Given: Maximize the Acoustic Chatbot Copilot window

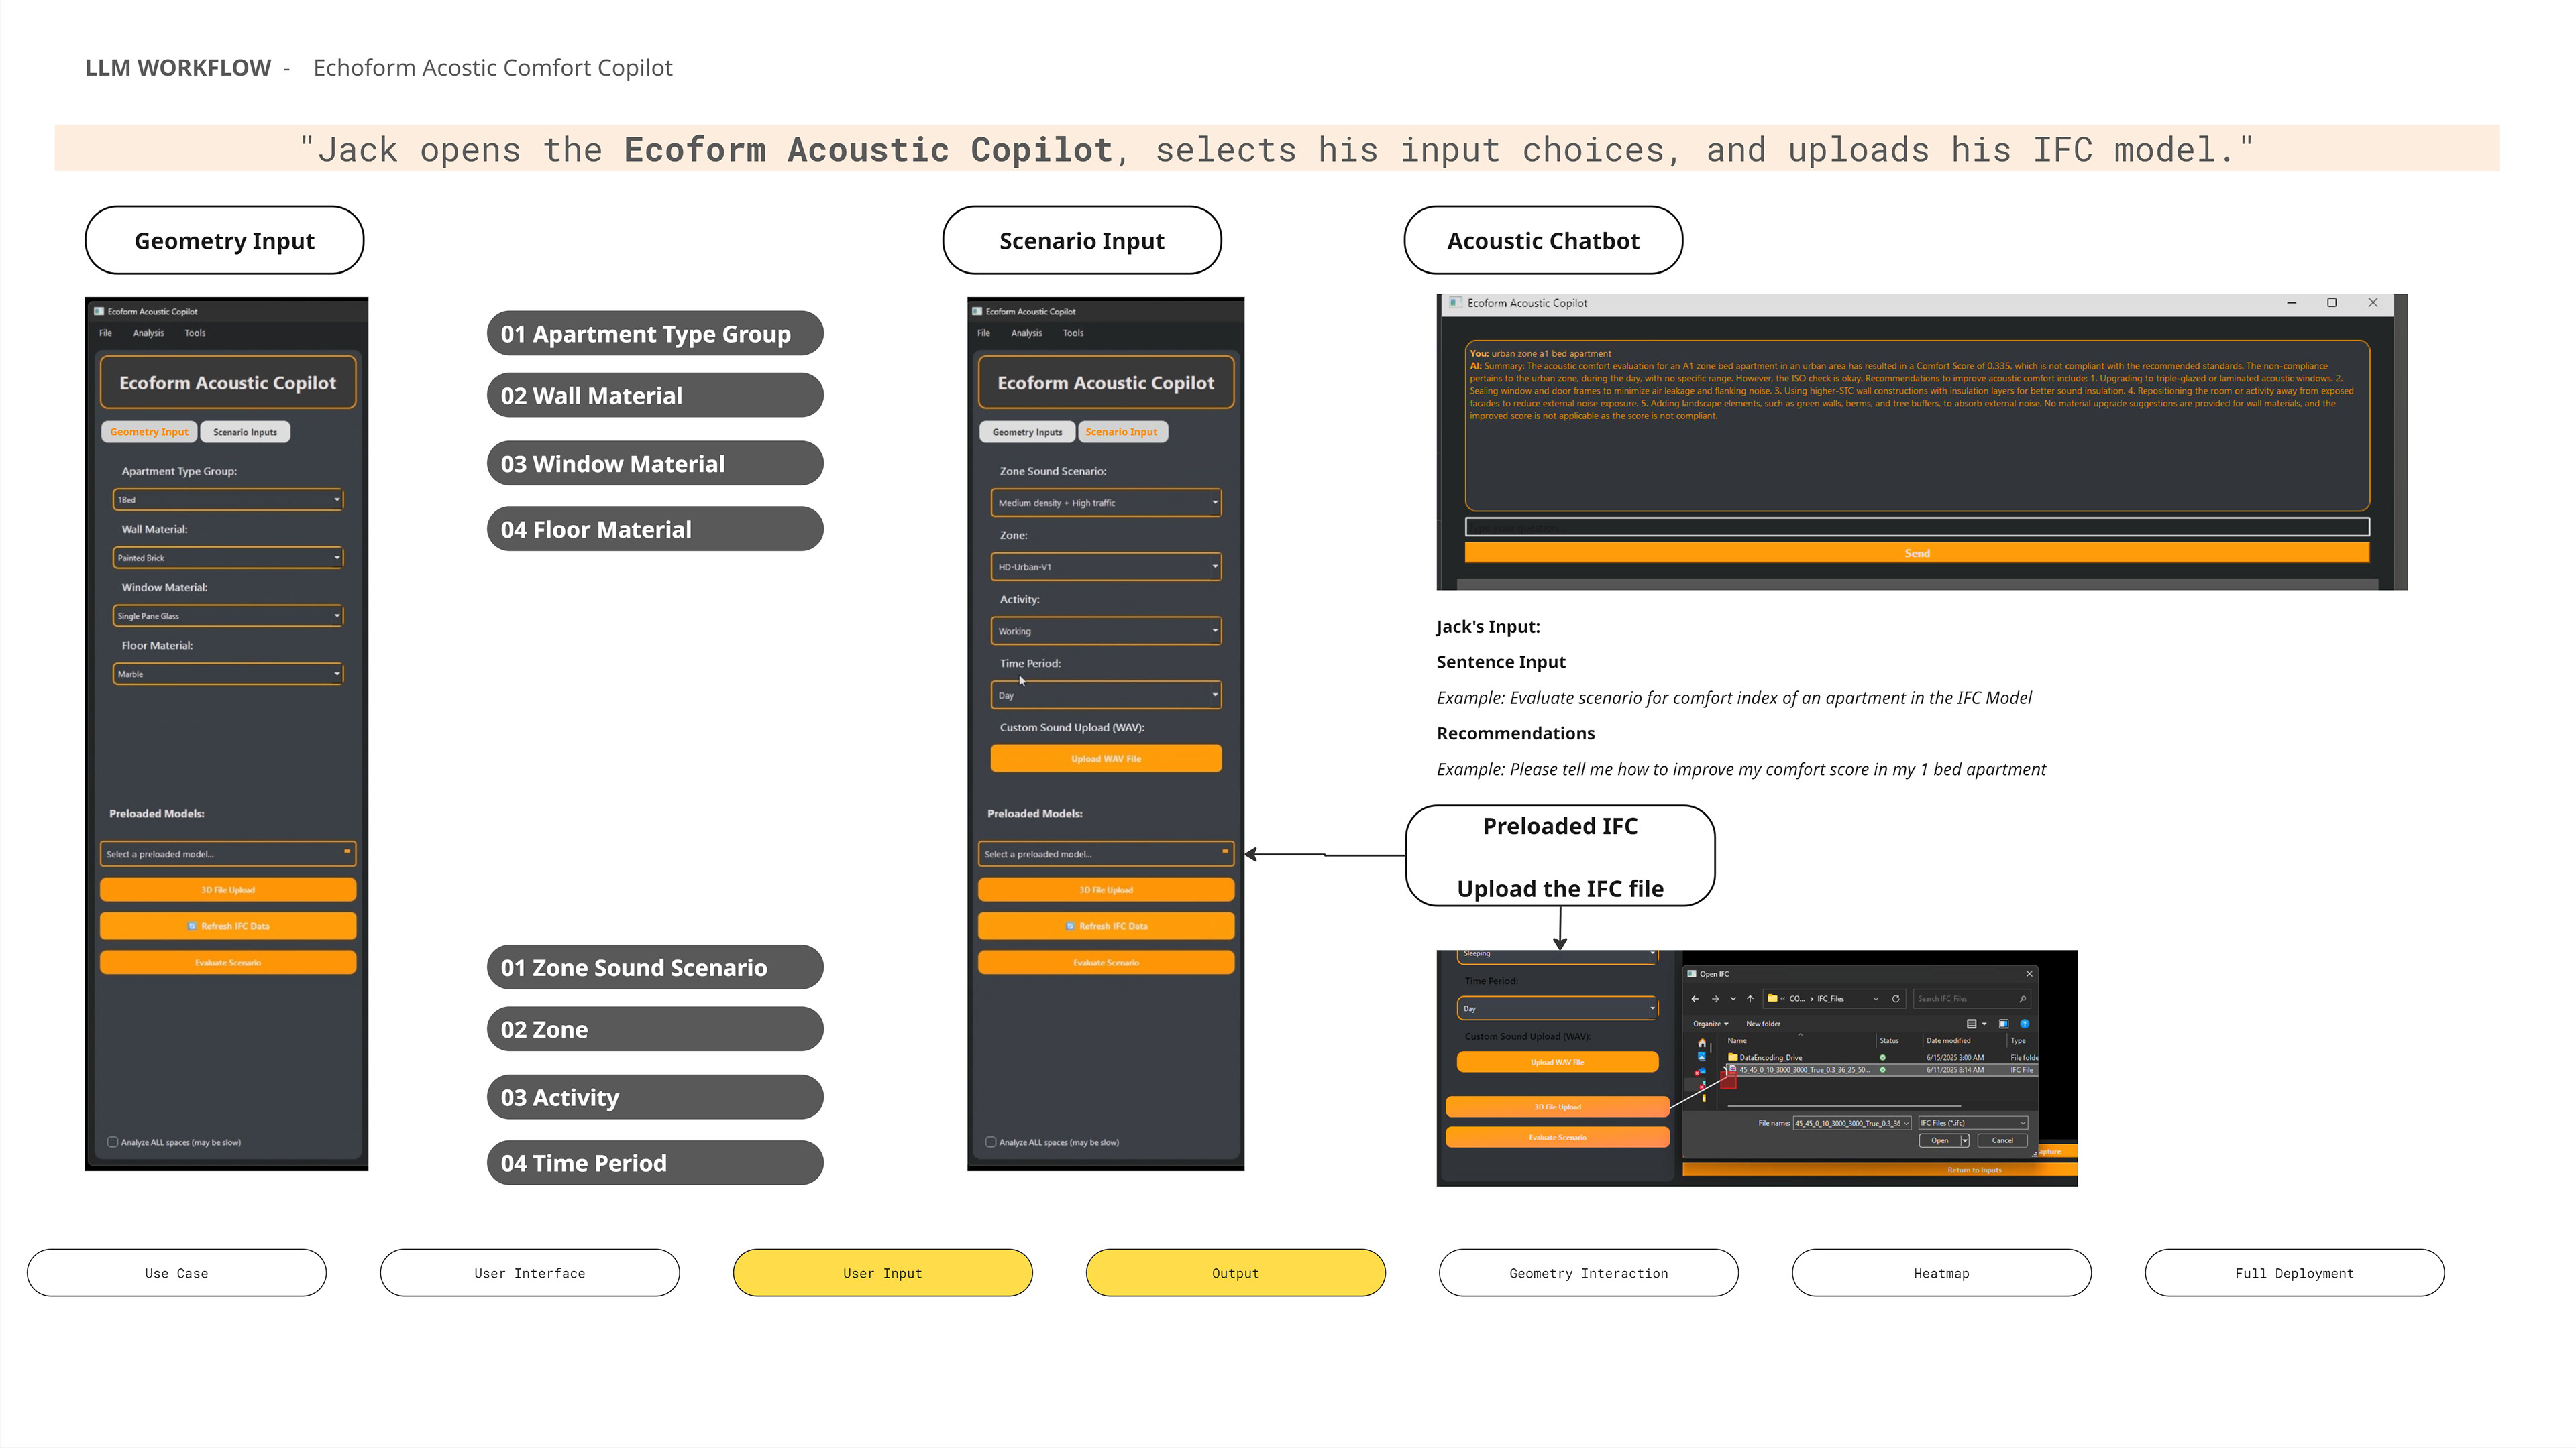Looking at the screenshot, I should pos(2332,302).
